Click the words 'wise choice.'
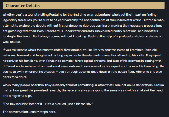This screenshot has height=117, width=169. pos(12,42)
